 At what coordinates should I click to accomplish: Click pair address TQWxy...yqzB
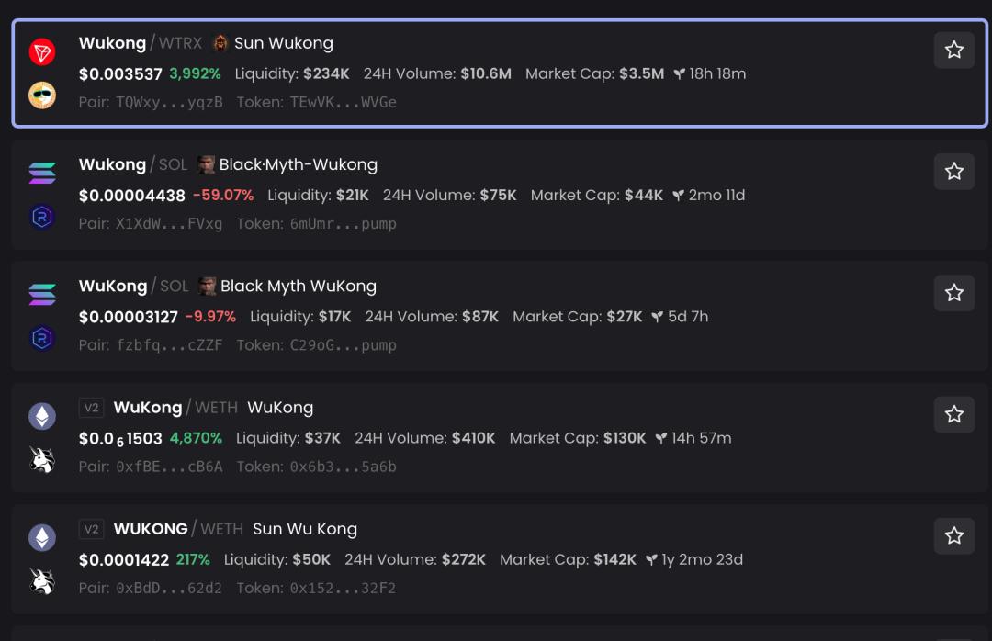coord(169,102)
